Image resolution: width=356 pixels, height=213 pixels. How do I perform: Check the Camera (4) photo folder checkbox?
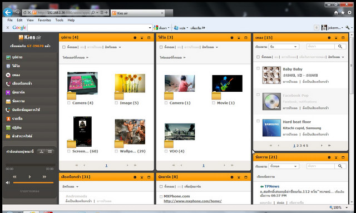[x=69, y=103]
